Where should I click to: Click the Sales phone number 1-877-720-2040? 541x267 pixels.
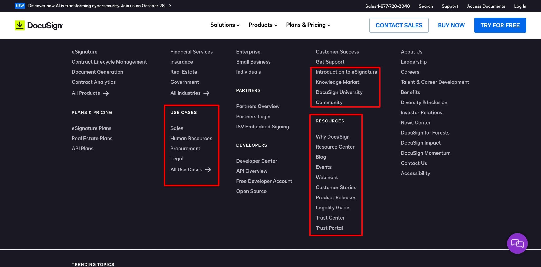click(387, 6)
